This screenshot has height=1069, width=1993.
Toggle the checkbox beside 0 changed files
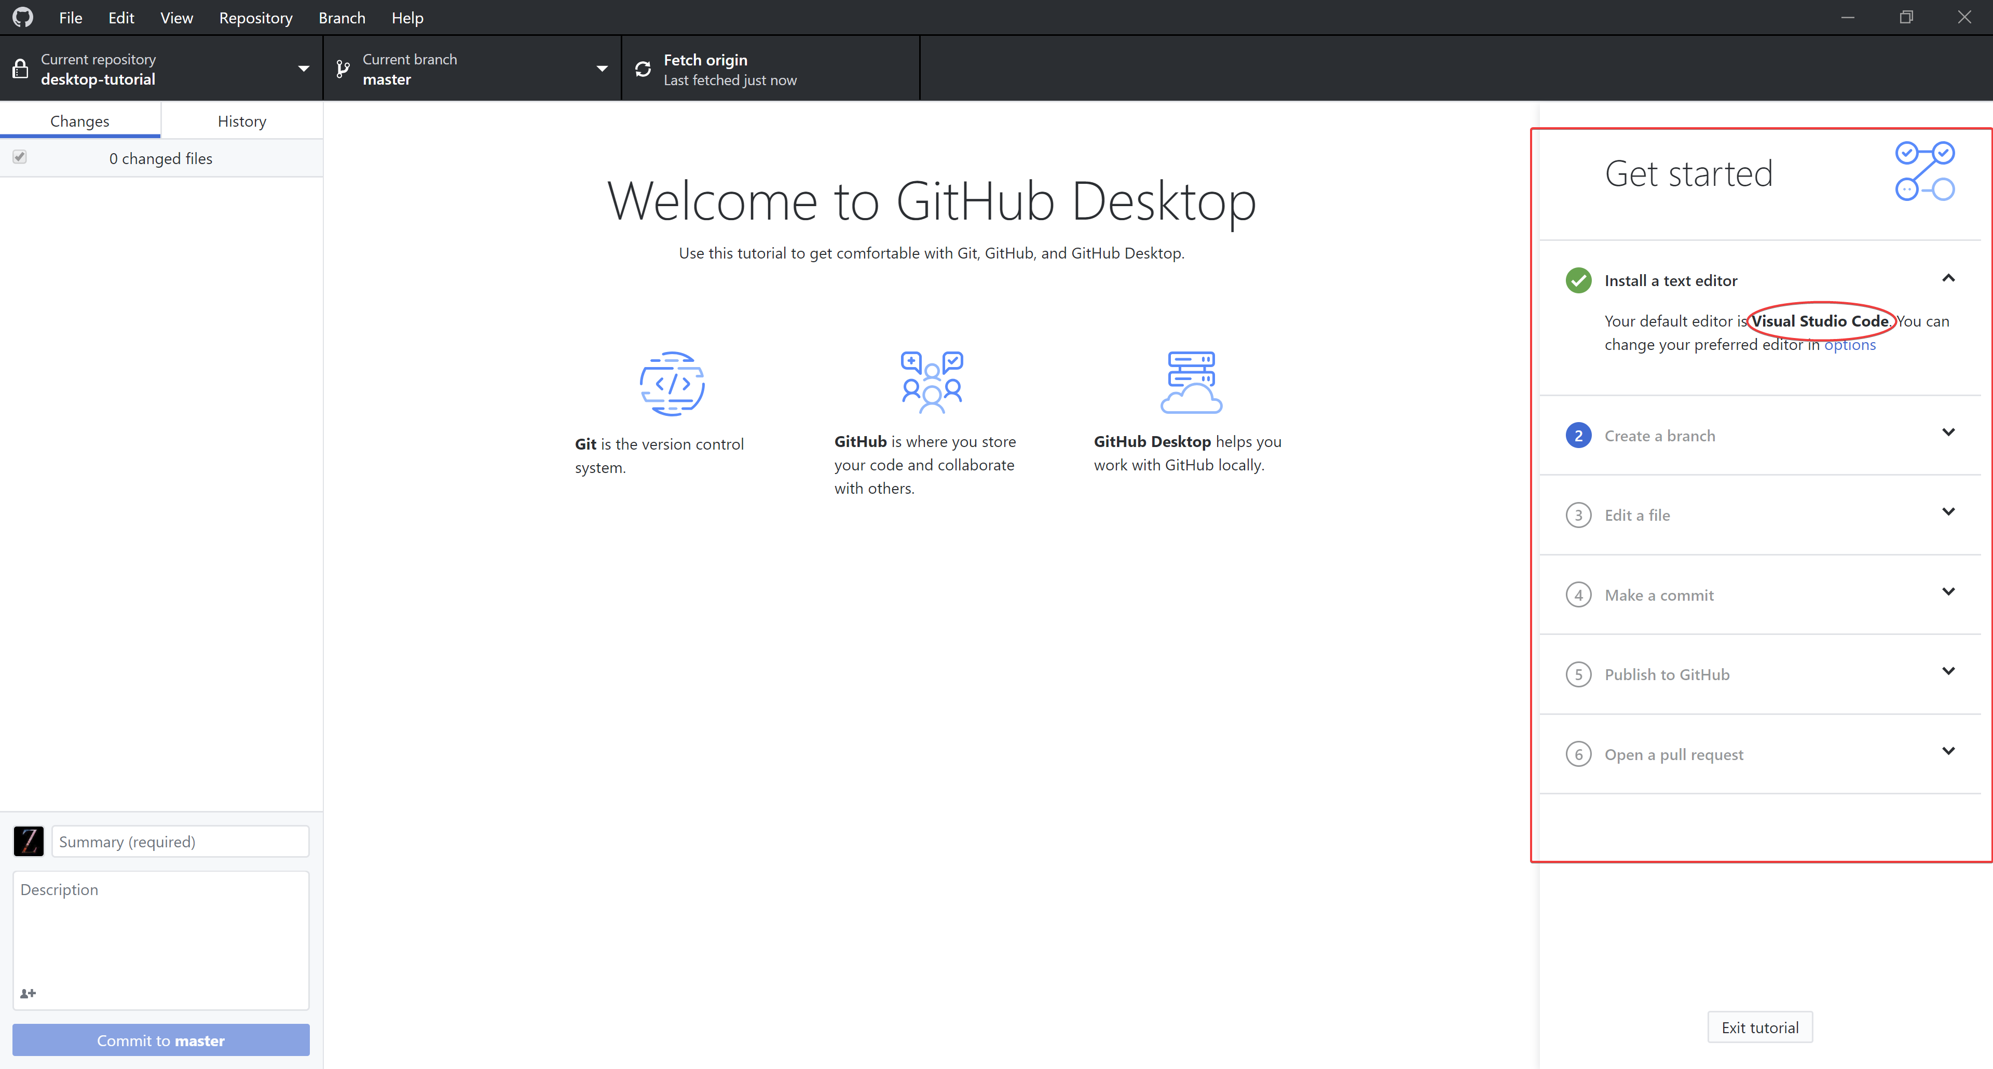[20, 157]
